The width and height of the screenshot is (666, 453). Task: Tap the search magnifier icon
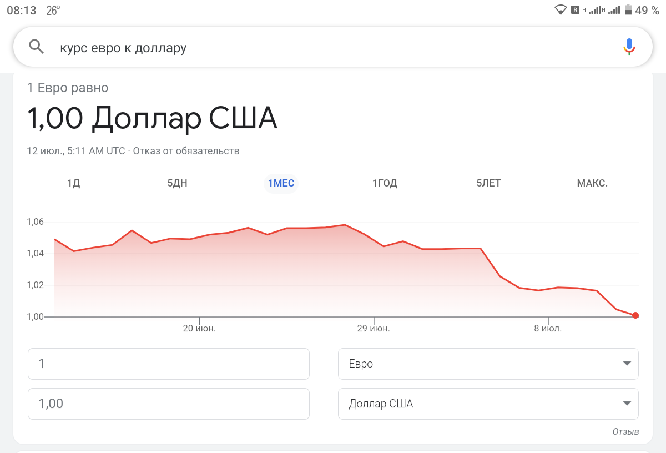[x=36, y=47]
